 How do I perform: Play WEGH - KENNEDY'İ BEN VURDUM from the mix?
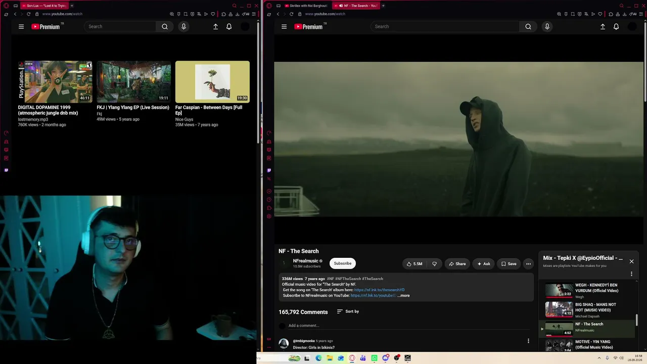click(x=587, y=291)
